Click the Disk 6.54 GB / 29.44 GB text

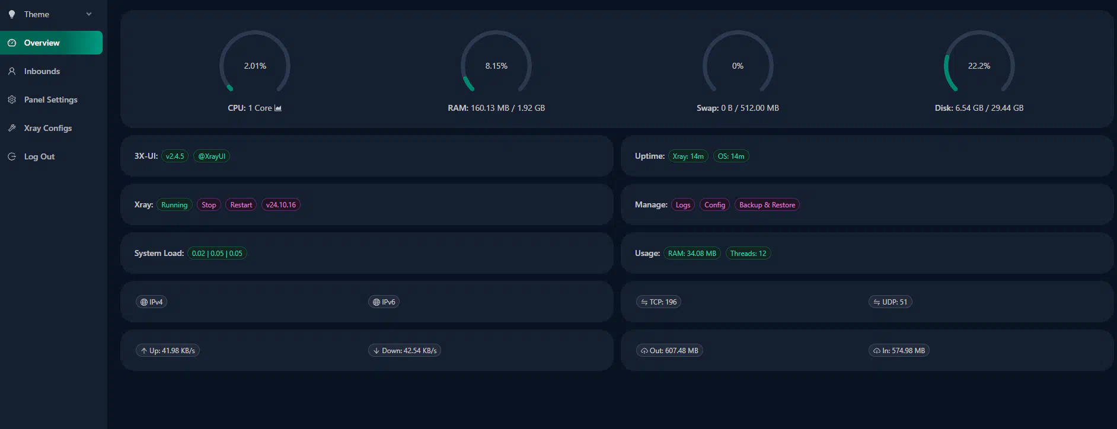pos(979,108)
